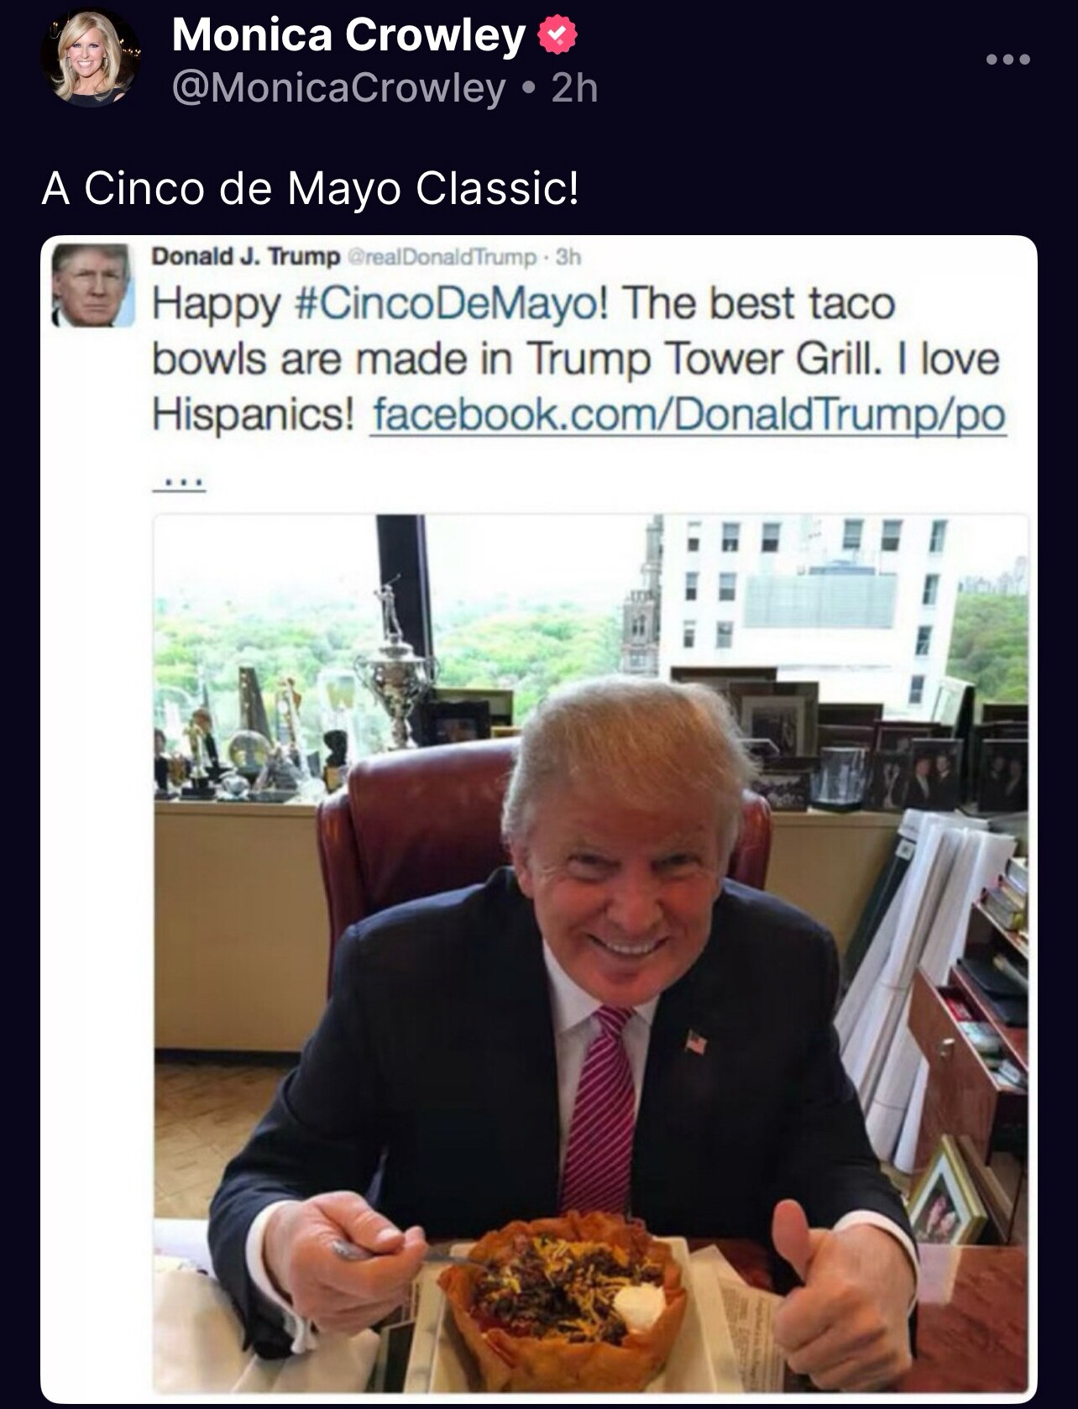Open the @MonicaCrowley handle
The image size is (1078, 1409).
point(338,87)
